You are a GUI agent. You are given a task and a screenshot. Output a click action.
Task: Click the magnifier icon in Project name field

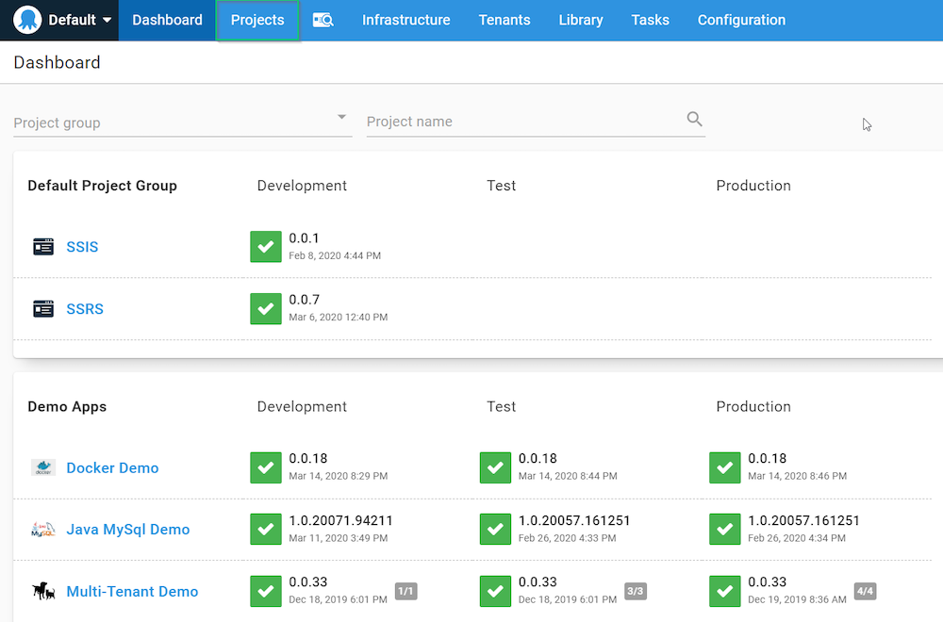click(694, 119)
